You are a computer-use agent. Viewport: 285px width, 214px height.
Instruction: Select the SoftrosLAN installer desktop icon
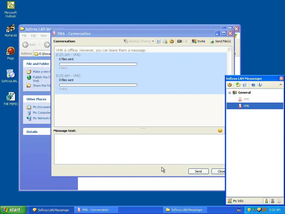click(10, 76)
